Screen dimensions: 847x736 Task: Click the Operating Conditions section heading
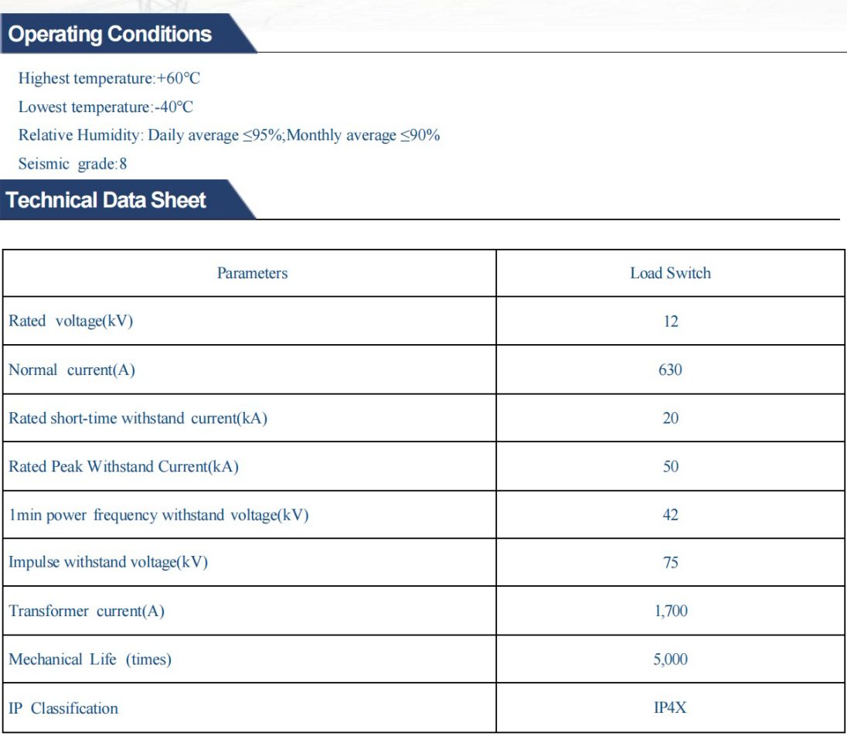click(x=109, y=35)
